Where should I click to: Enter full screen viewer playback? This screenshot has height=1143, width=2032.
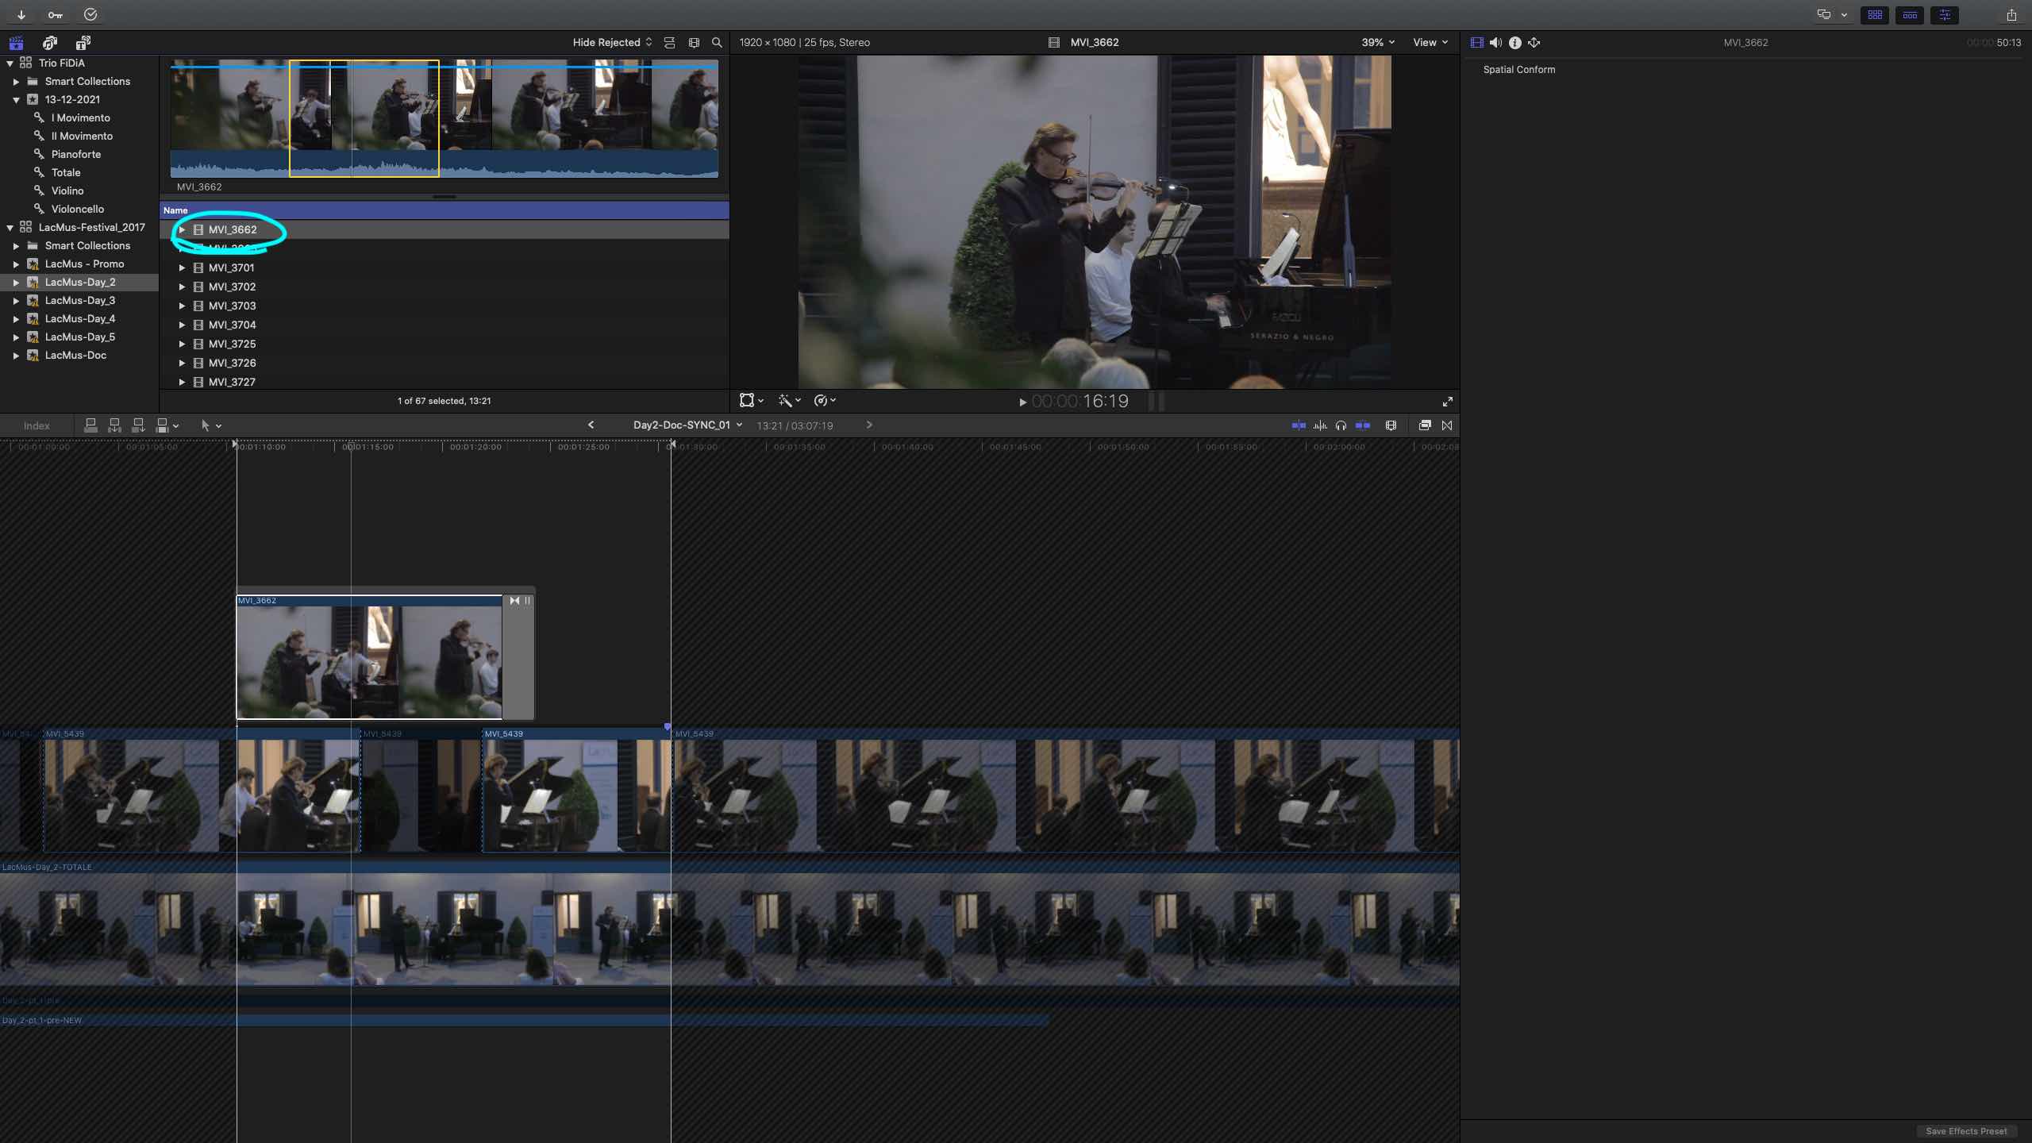(x=1447, y=402)
